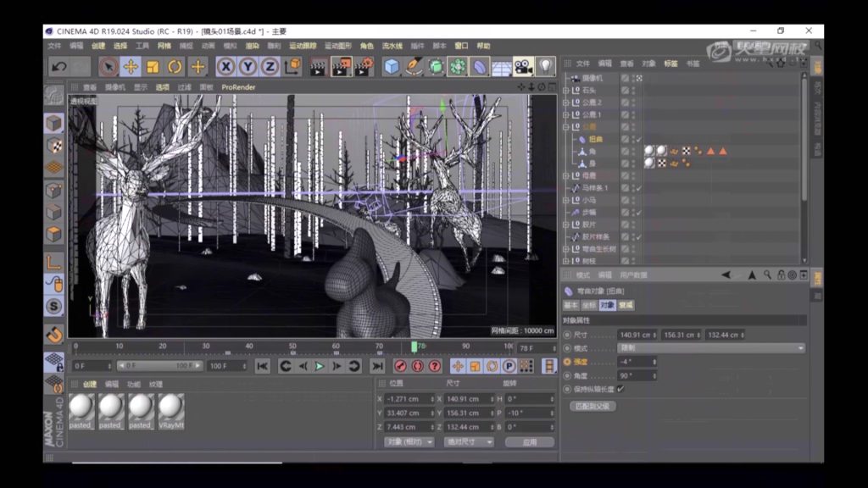868x488 pixels.
Task: Click the 匹配到父级 button
Action: coord(593,407)
